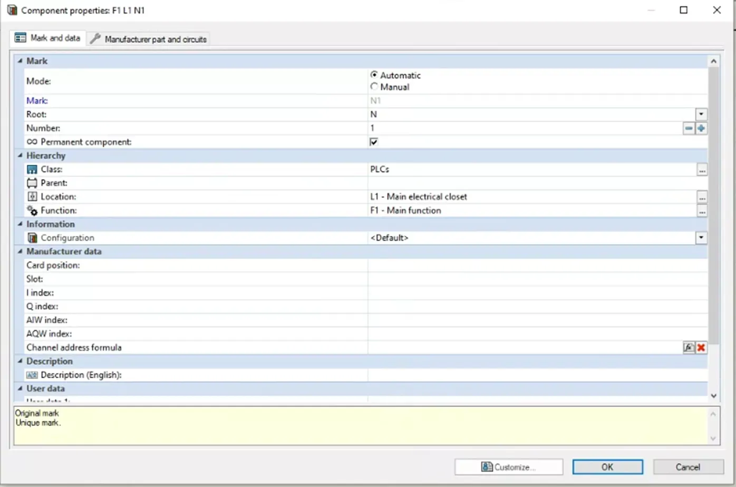This screenshot has height=487, width=736.
Task: Collapse the Mark section
Action: point(20,61)
